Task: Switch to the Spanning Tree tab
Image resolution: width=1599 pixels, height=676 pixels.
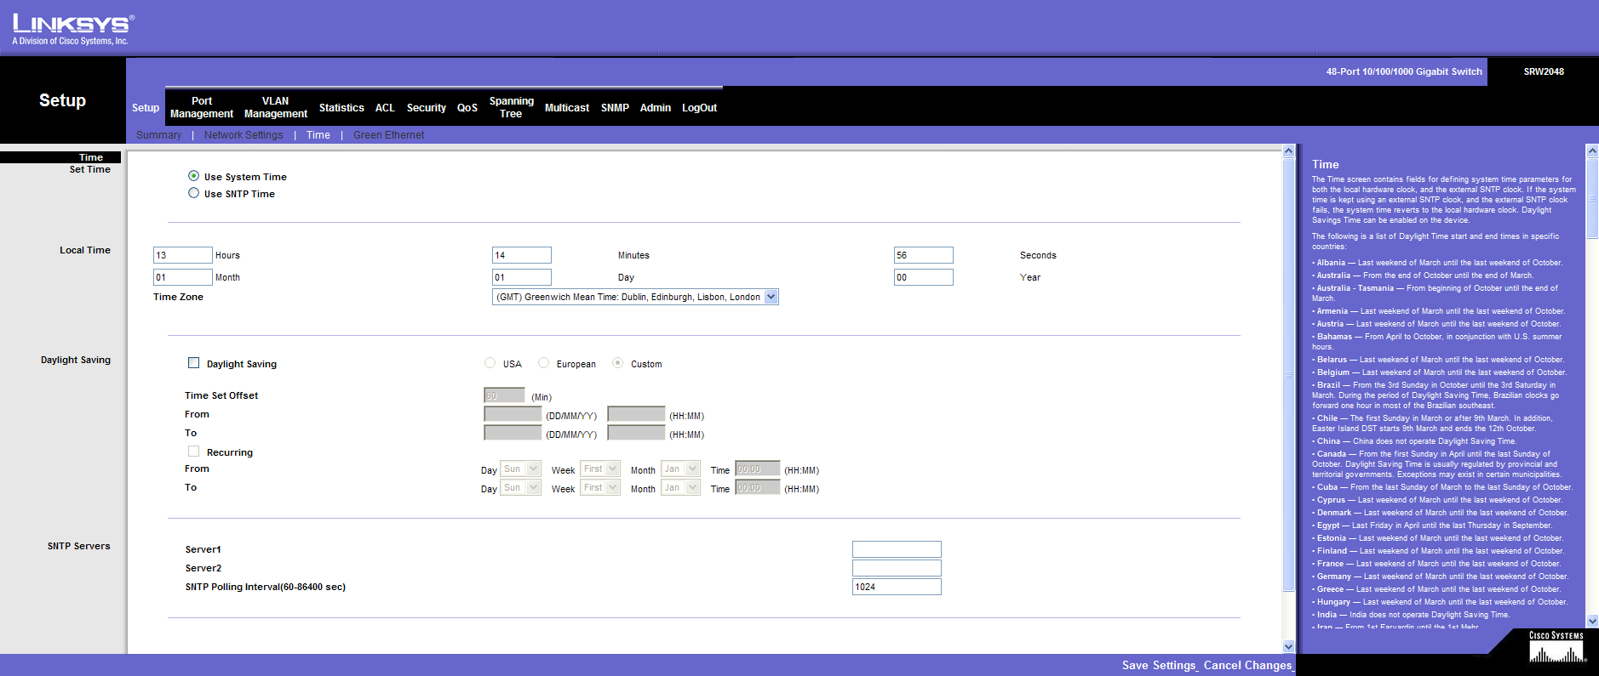Action: [x=511, y=107]
